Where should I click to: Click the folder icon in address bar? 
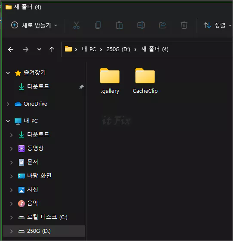[x=68, y=49]
